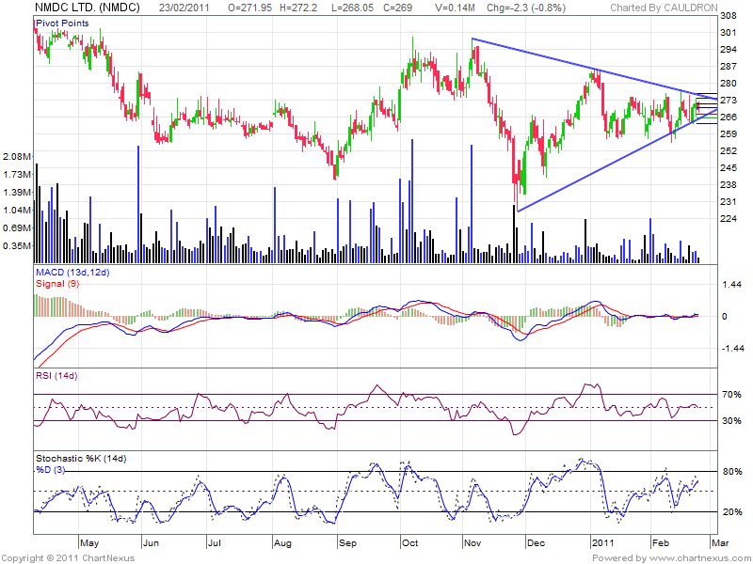Viewport: 753px width, 564px height.
Task: Select the Signal (9) legend label
Action: (x=53, y=283)
